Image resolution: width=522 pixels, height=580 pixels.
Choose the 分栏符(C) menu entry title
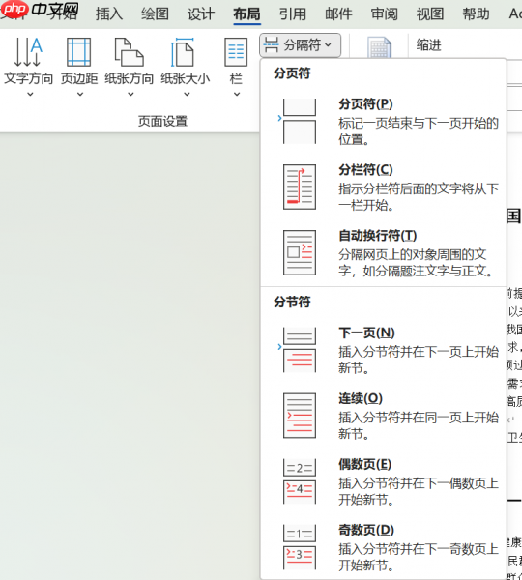pyautogui.click(x=365, y=170)
